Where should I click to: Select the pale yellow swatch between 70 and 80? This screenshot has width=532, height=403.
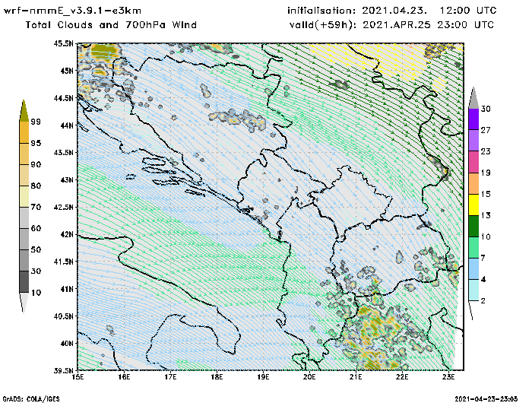coord(24,197)
